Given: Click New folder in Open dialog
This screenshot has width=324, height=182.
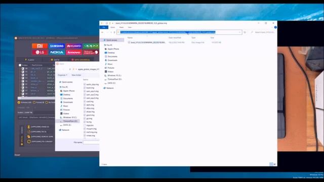Looking at the screenshot, I should click(76, 75).
